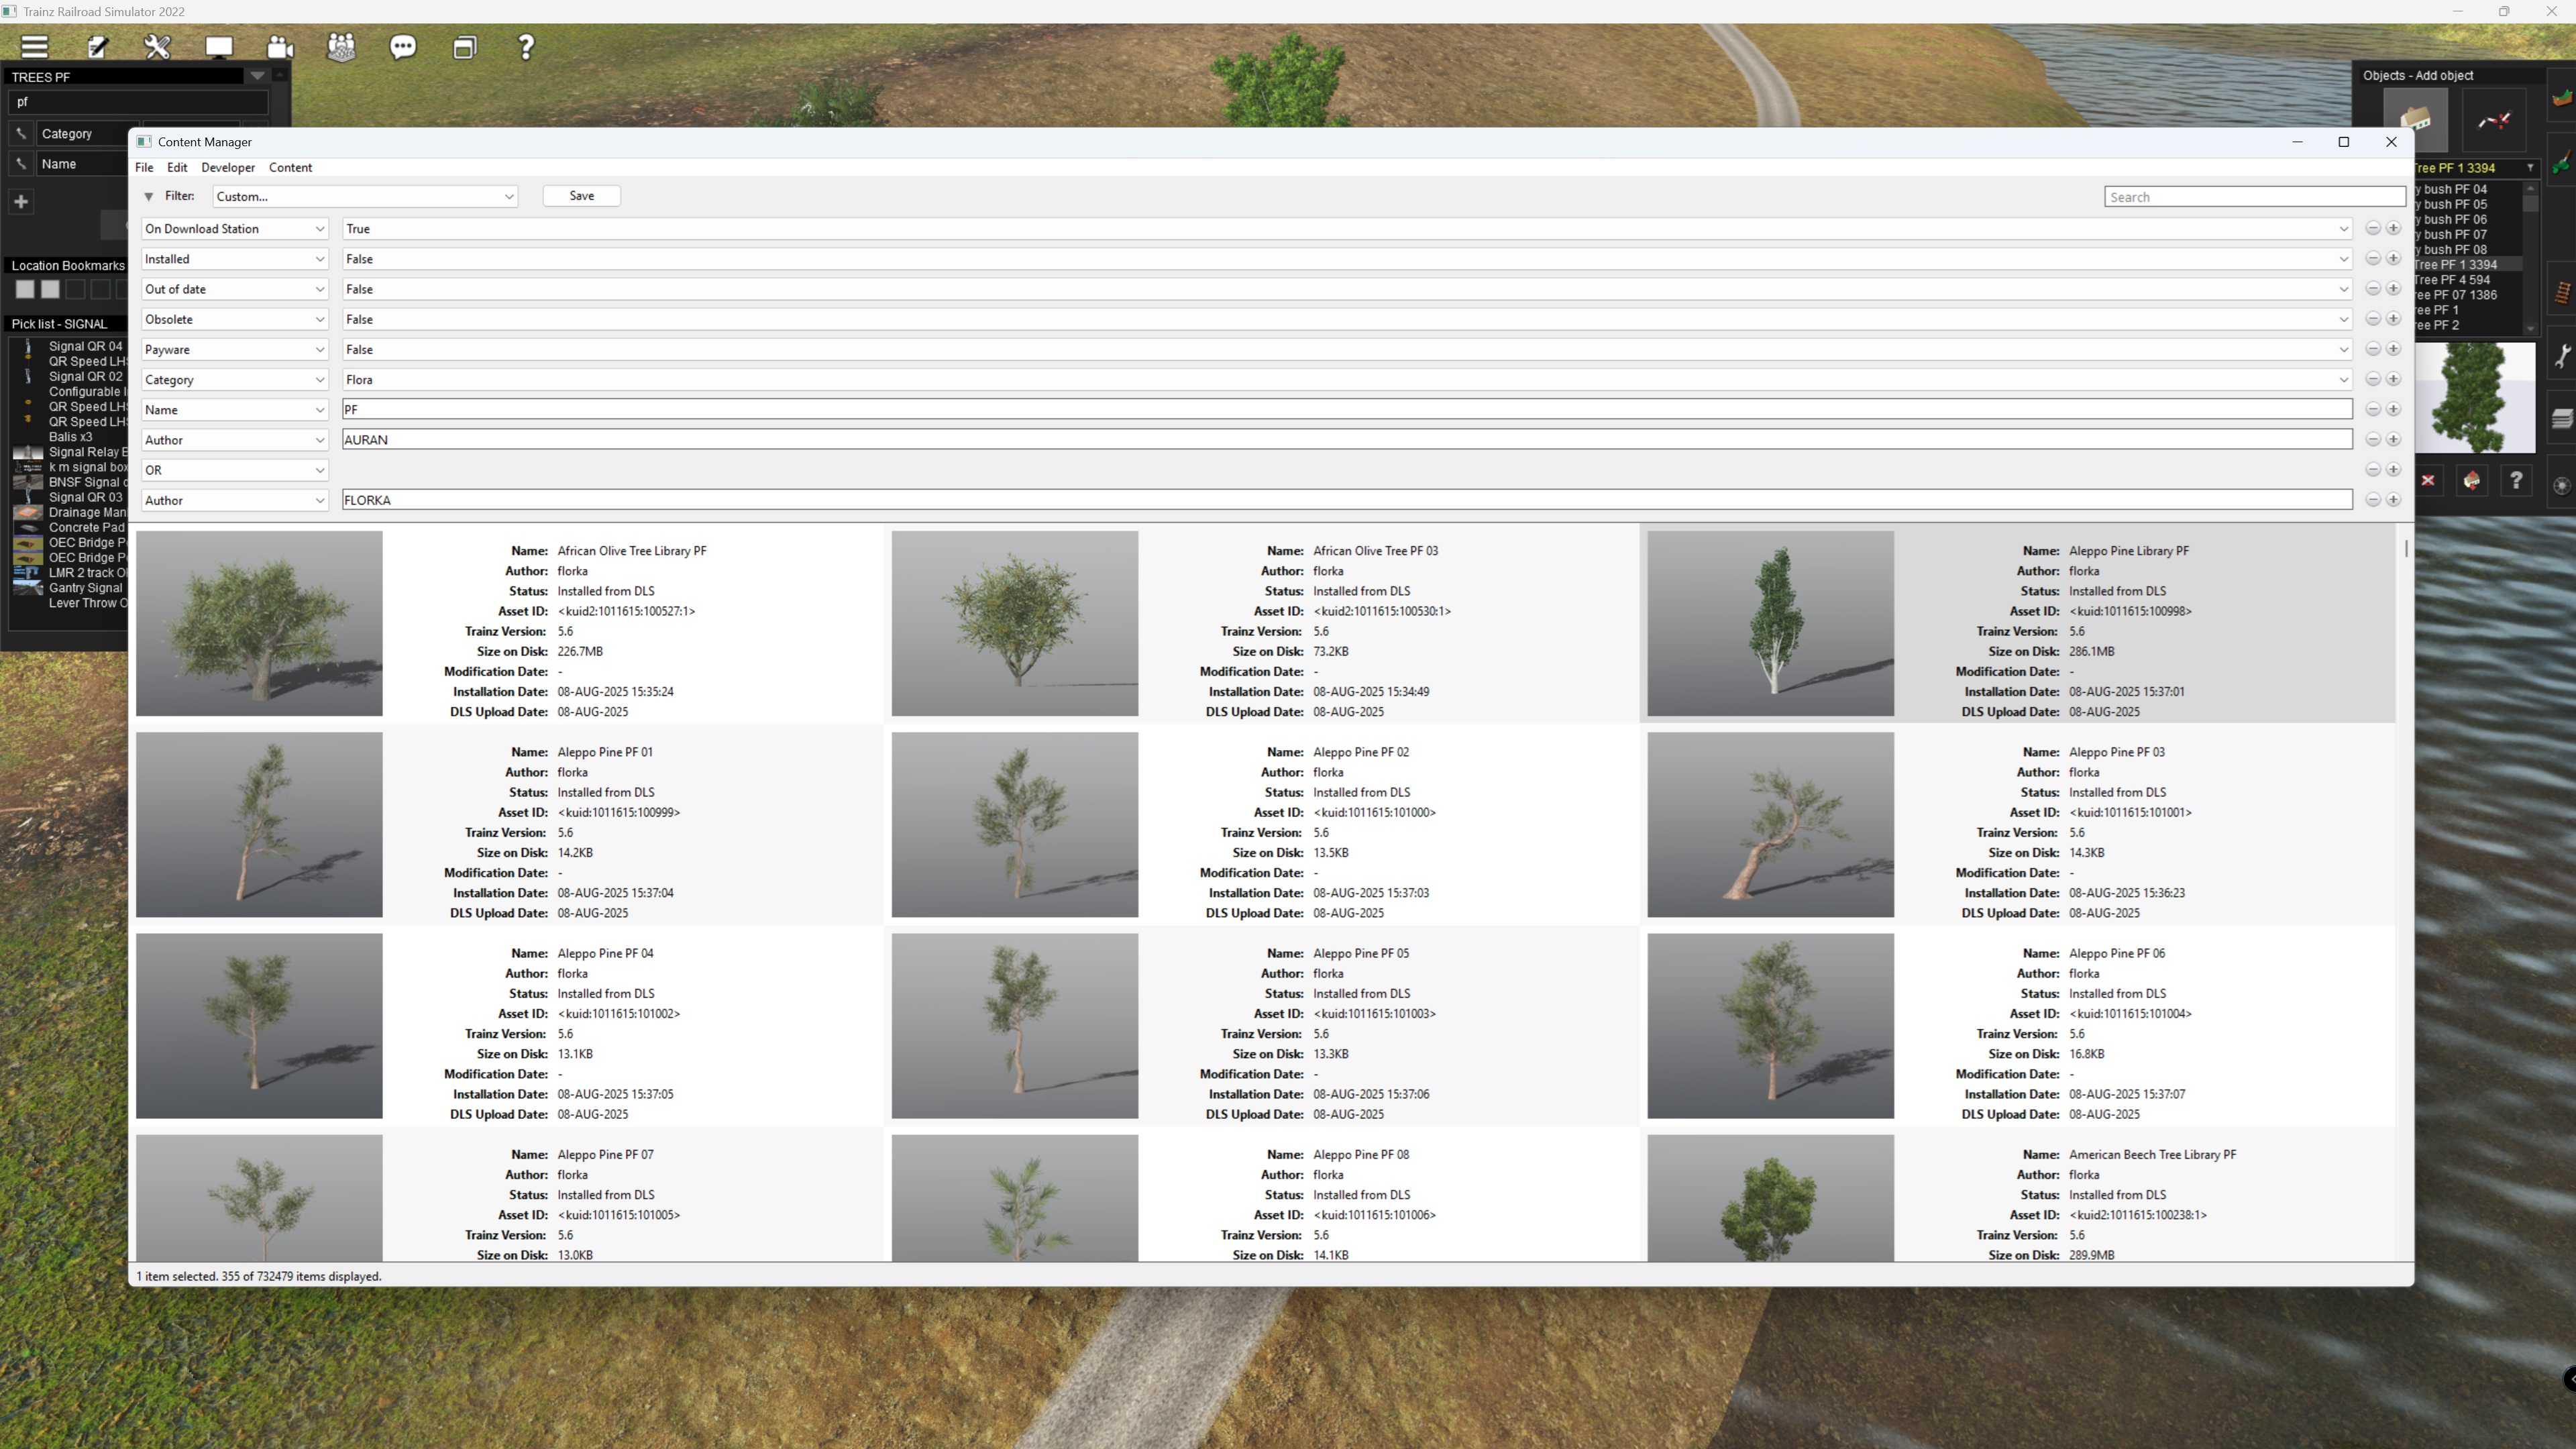Viewport: 2576px width, 1449px height.
Task: Open the Content menu in Content Manager
Action: [x=290, y=167]
